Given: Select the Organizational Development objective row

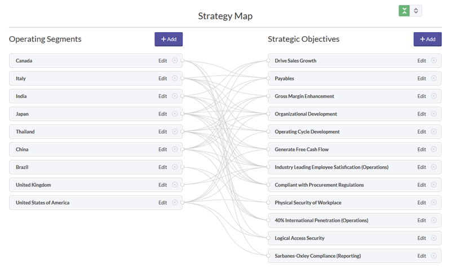Looking at the screenshot, I should (x=355, y=114).
